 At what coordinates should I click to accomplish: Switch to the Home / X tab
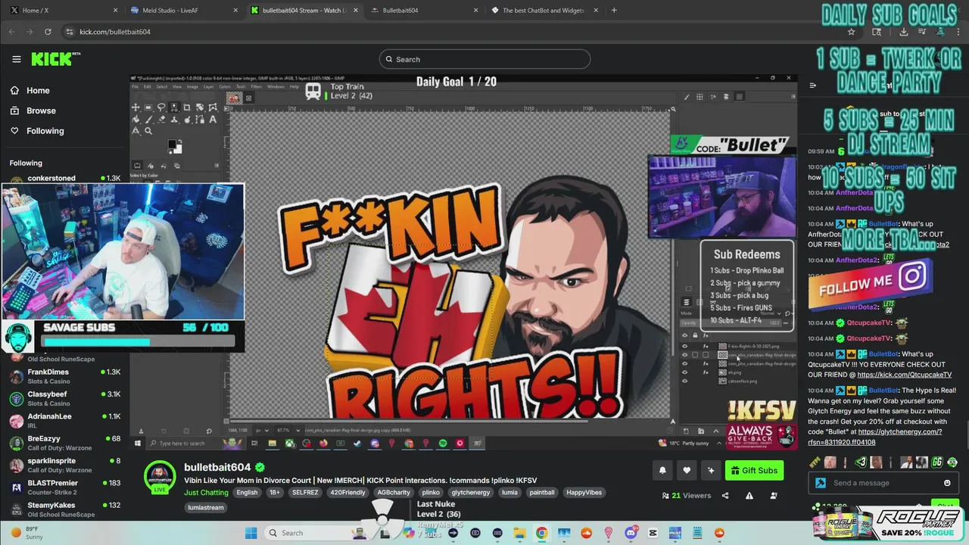(62, 11)
